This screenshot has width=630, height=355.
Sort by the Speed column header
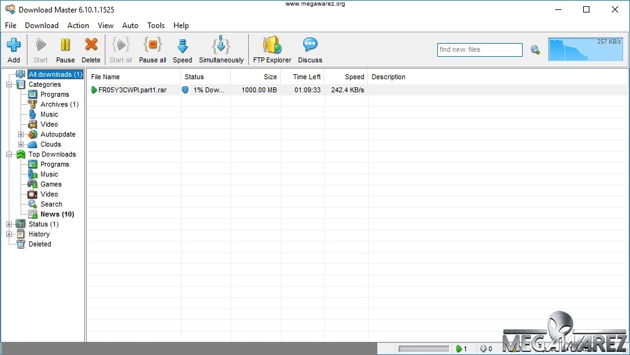pos(346,77)
